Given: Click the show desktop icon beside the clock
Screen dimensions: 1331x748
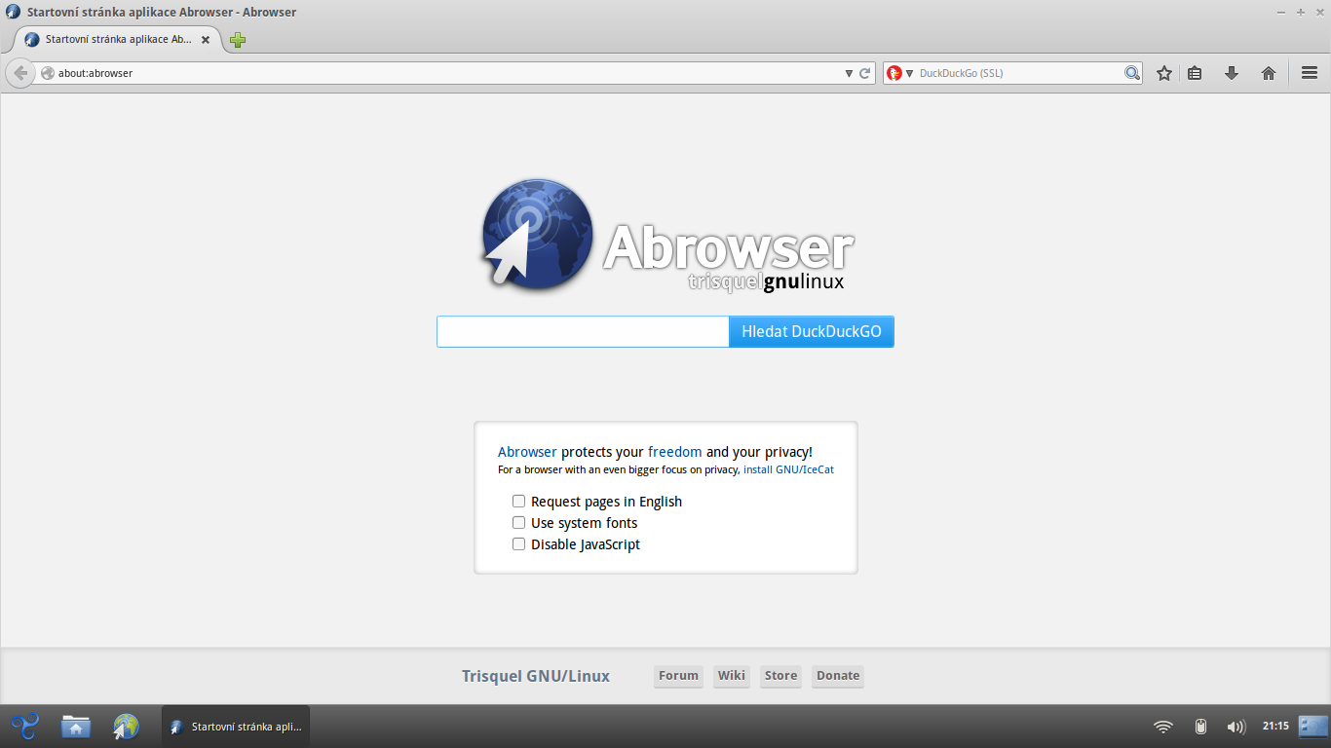Looking at the screenshot, I should pos(1313,726).
